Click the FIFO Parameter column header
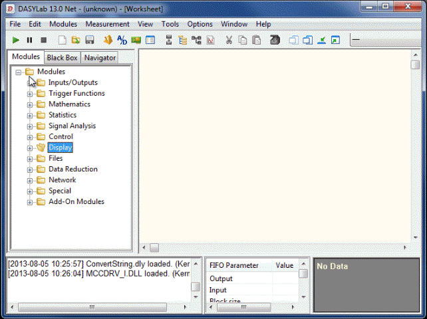 pos(239,265)
